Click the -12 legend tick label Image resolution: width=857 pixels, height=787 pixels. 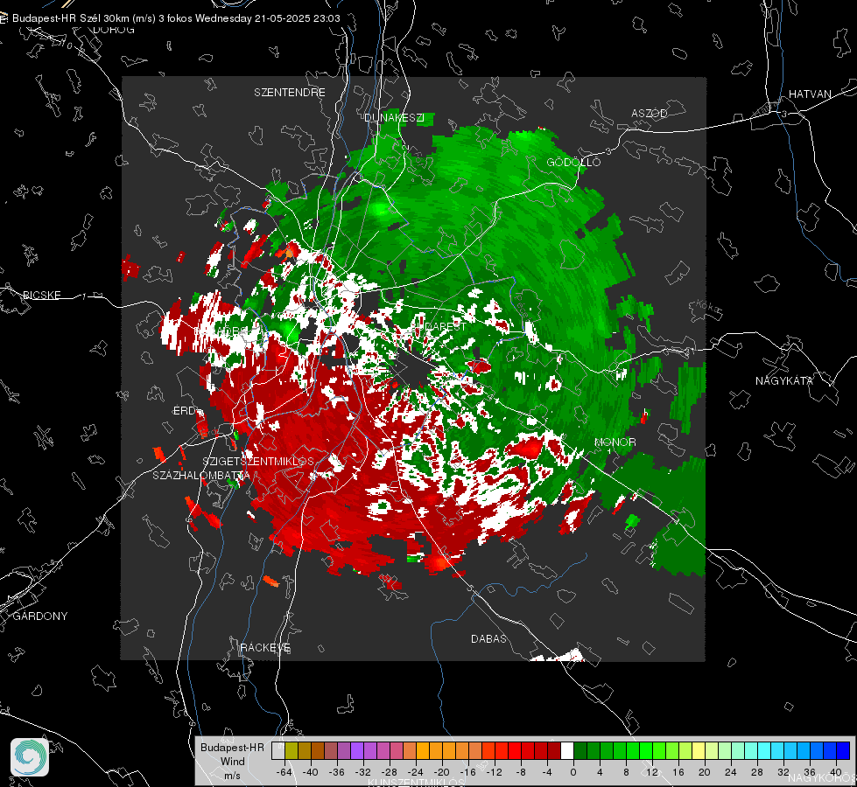click(494, 772)
